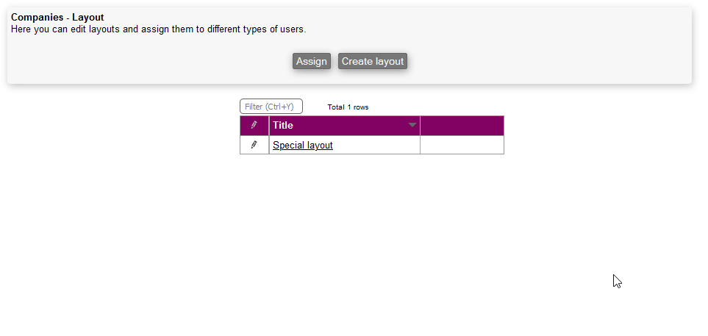708x336 pixels.
Task: Click the gray panel area right of Create layout
Action: 551,61
